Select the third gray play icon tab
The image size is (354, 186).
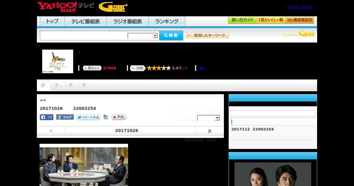[71, 85]
